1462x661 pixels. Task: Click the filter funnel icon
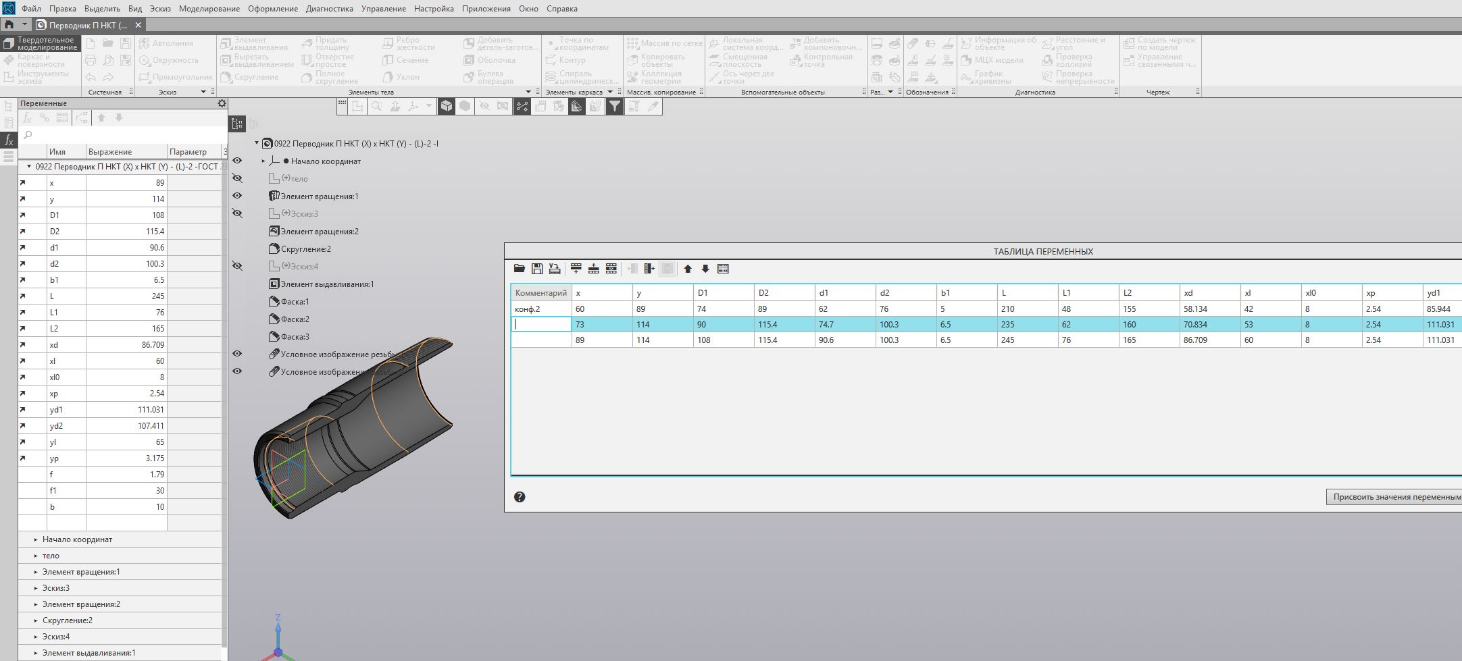(614, 106)
